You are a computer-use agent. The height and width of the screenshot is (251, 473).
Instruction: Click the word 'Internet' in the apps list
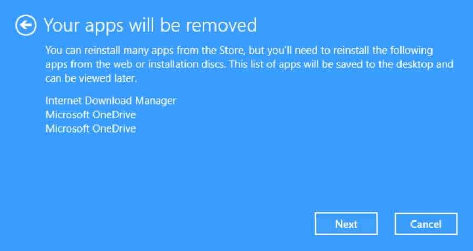[64, 101]
